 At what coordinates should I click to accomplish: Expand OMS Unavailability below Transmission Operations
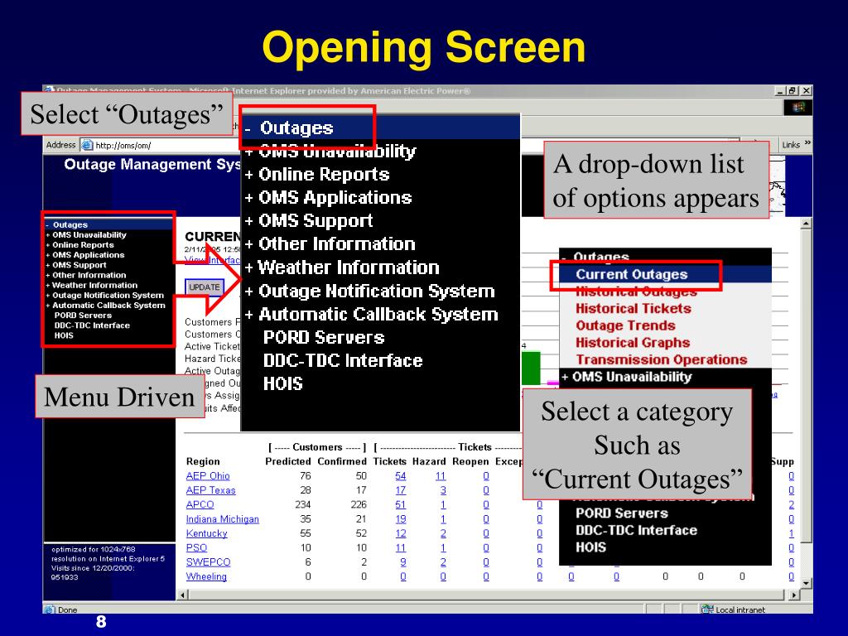tap(565, 377)
